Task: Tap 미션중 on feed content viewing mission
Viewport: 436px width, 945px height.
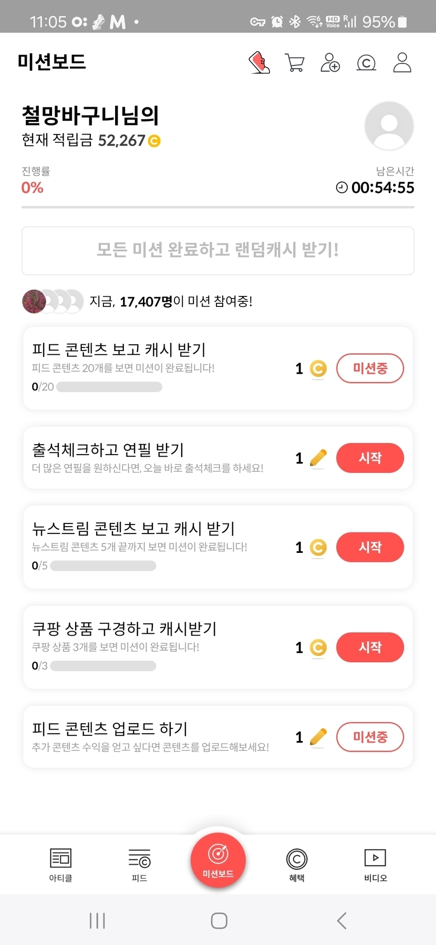Action: 370,368
